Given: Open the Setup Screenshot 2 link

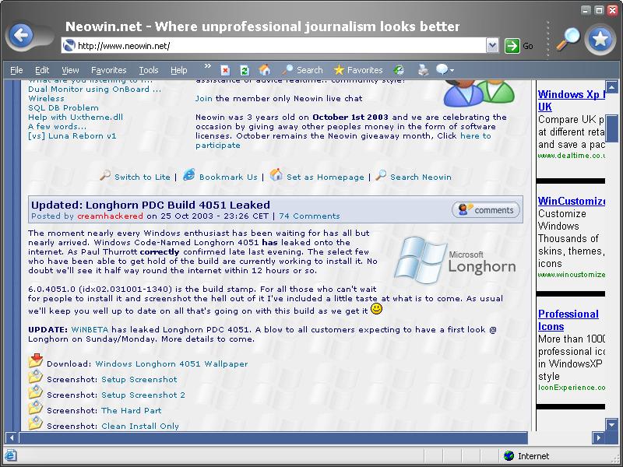Looking at the screenshot, I should [x=143, y=395].
